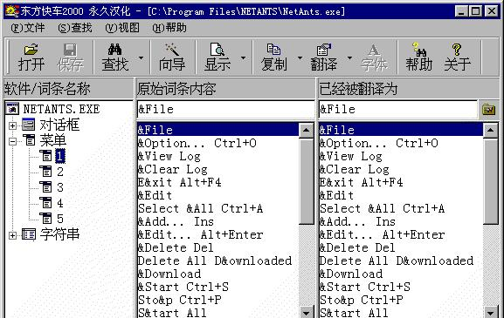Screen dimensions: 504x318
Task: Click the 查找 (Find) binoculars icon
Action: coord(114,49)
